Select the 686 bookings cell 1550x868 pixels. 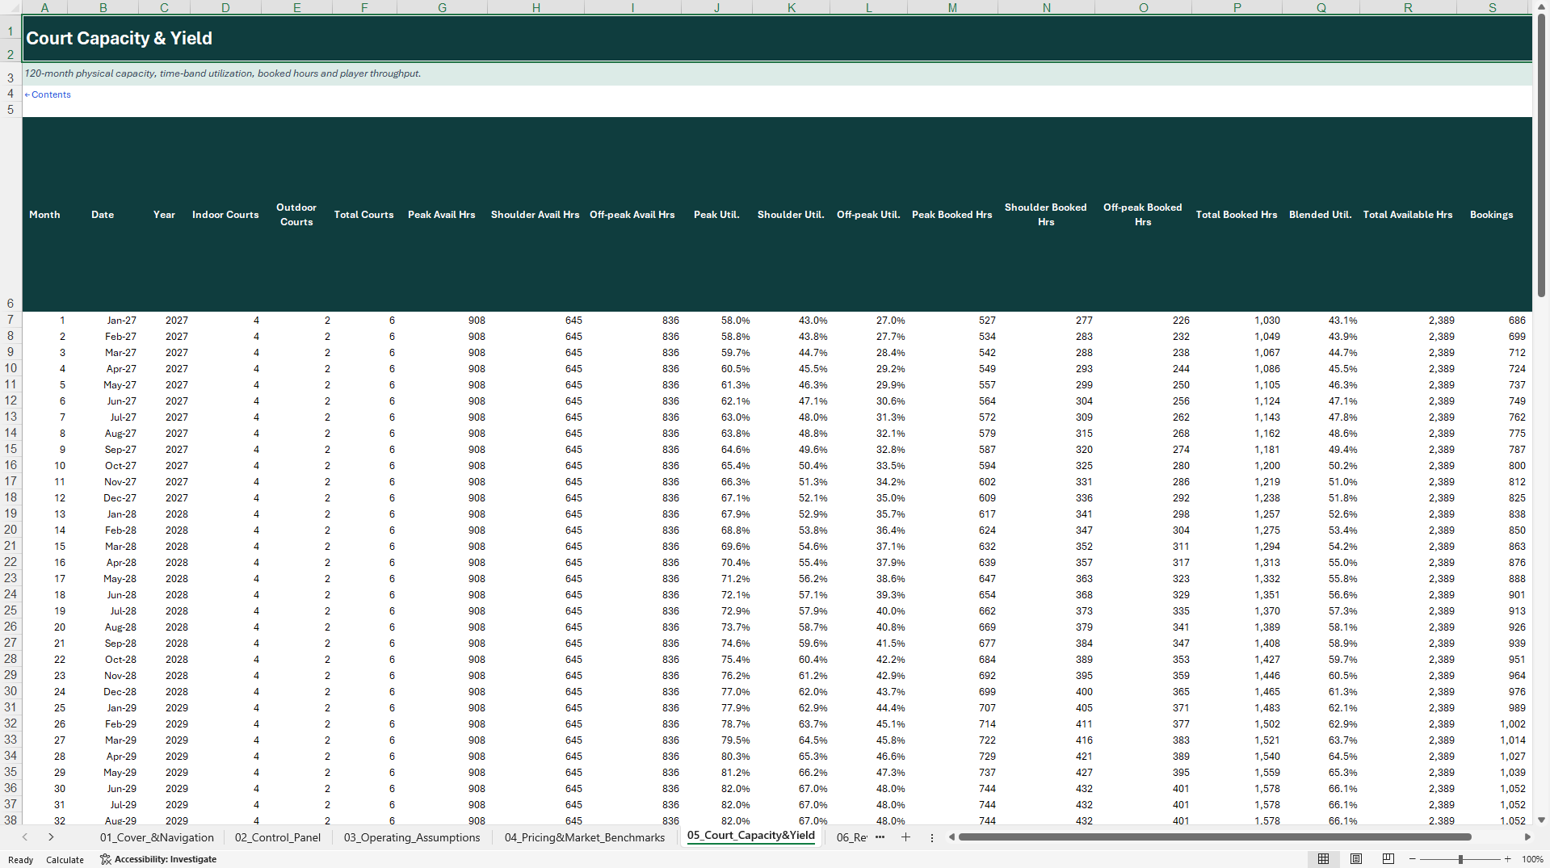coord(1492,321)
